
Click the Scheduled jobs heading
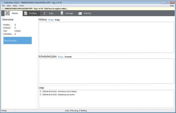(48, 56)
